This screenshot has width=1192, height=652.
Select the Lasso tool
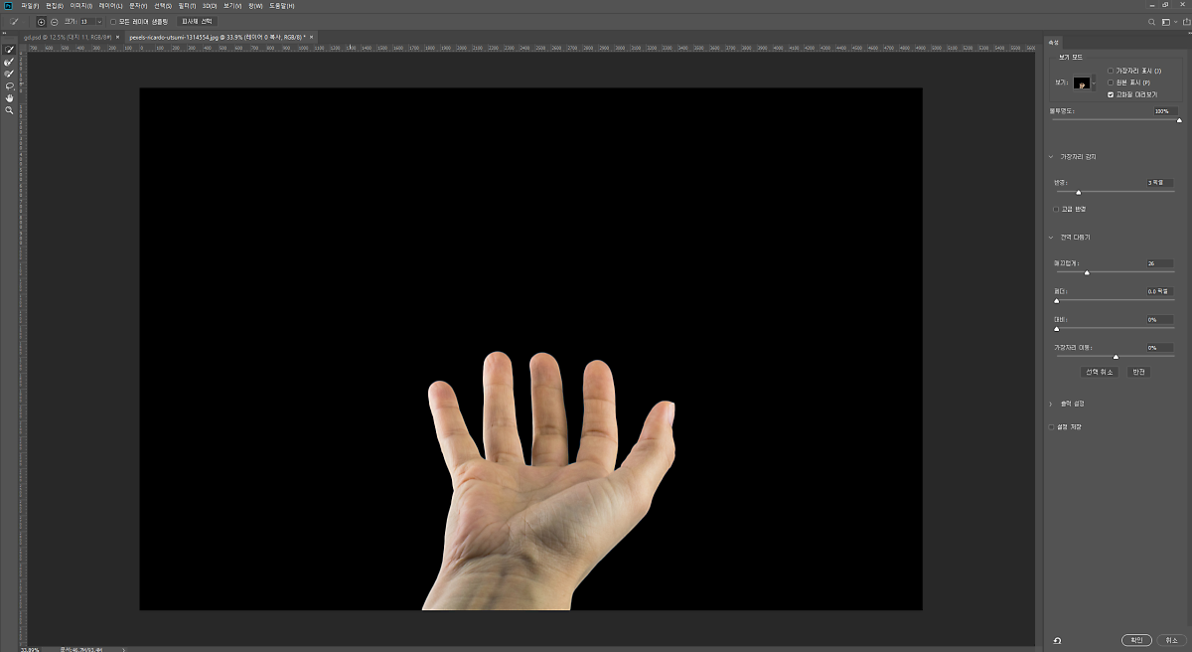pos(10,85)
